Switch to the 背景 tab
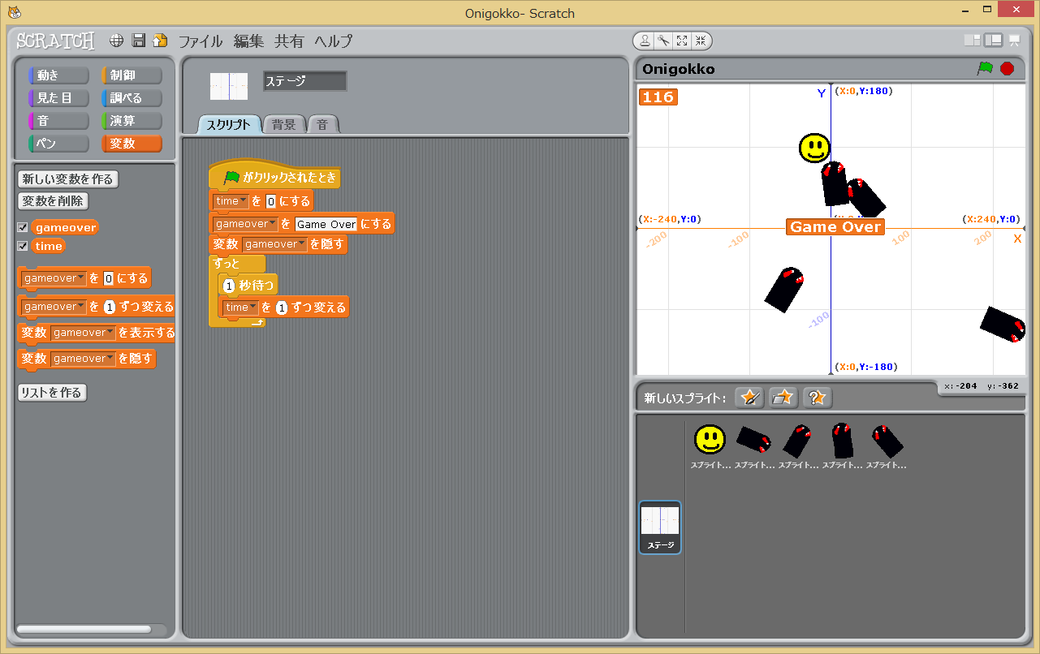 point(284,125)
